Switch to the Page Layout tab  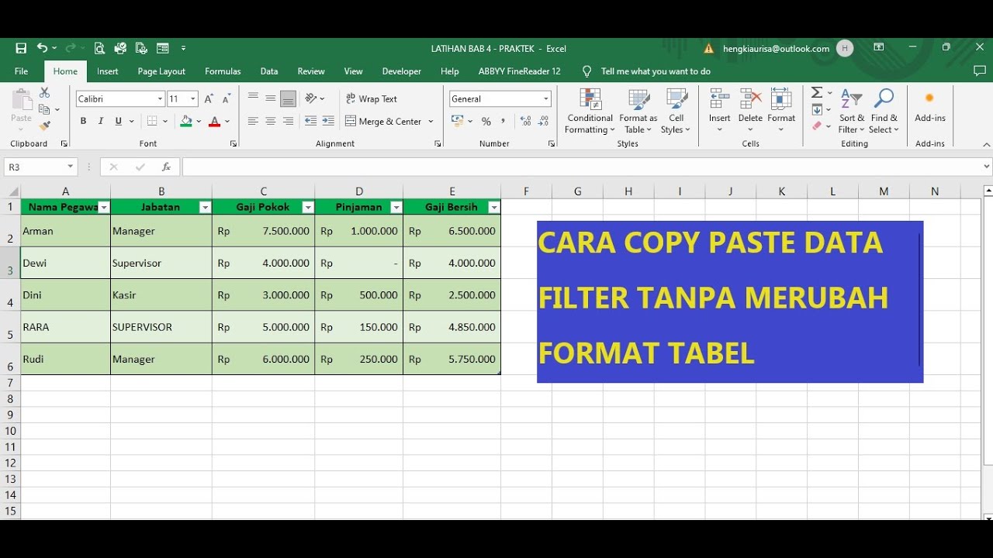[161, 71]
